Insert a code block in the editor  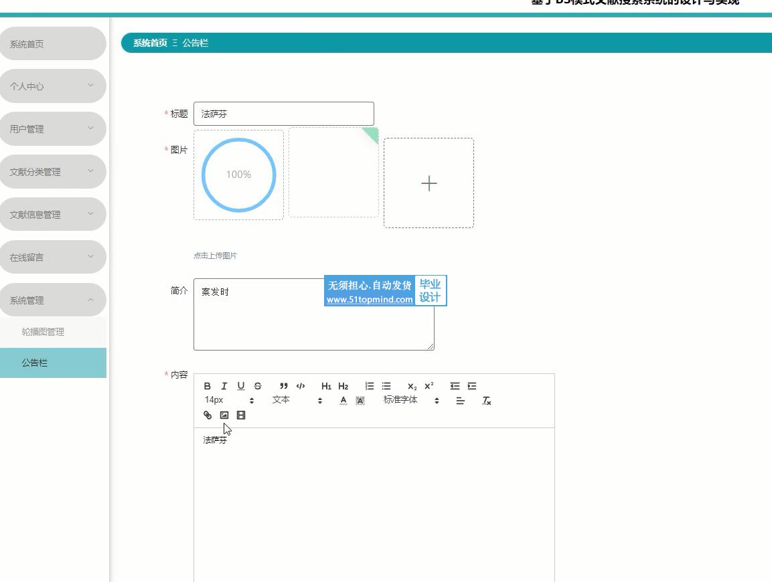pyautogui.click(x=301, y=386)
